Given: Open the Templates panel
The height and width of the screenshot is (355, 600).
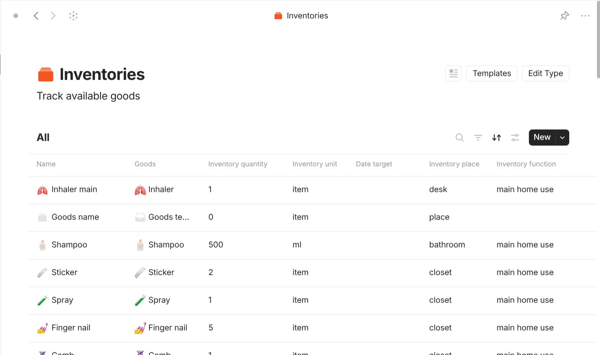Looking at the screenshot, I should (492, 73).
